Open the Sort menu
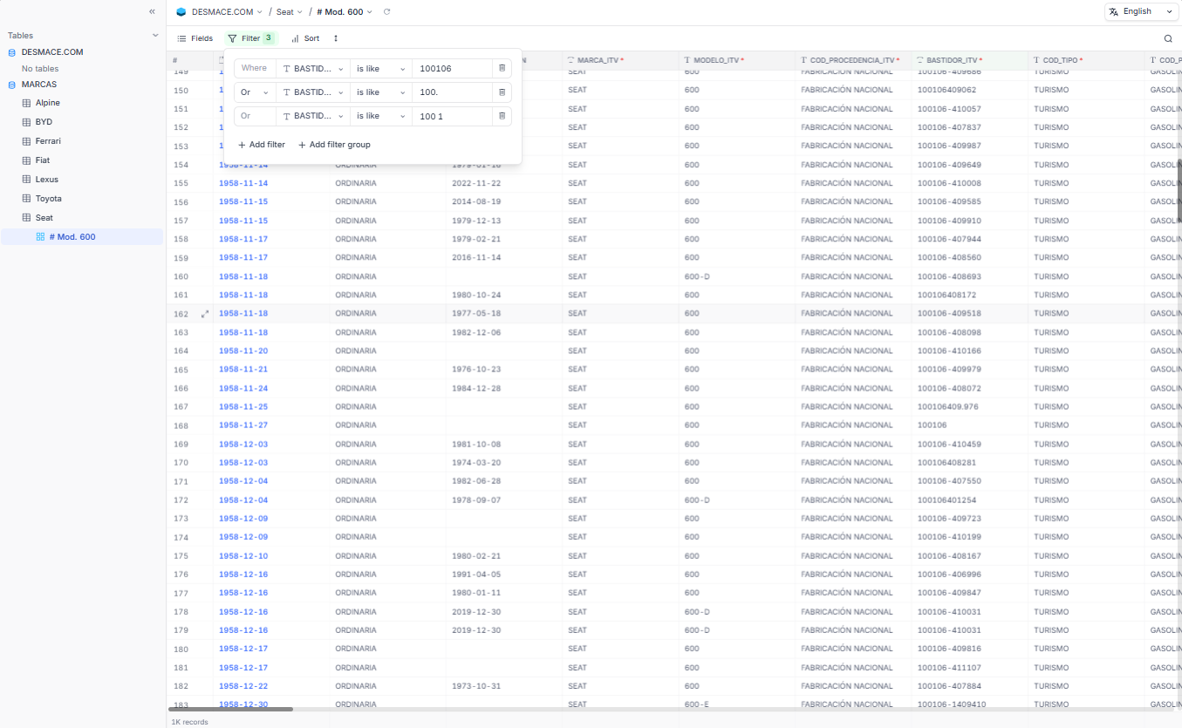Screen dimensions: 1182x728 305,38
